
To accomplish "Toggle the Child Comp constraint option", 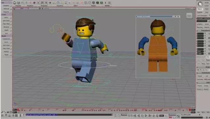I will point(207,79).
